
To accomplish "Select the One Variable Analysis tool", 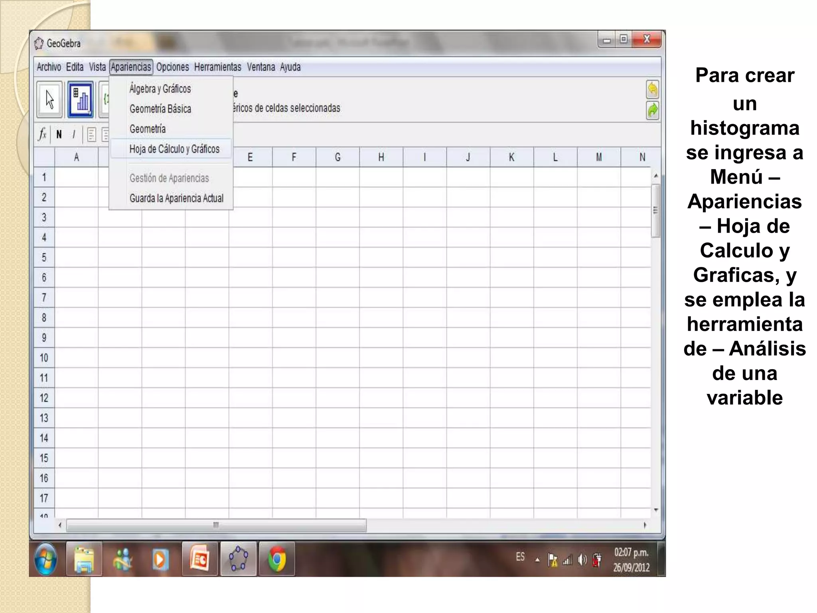I will tap(81, 99).
